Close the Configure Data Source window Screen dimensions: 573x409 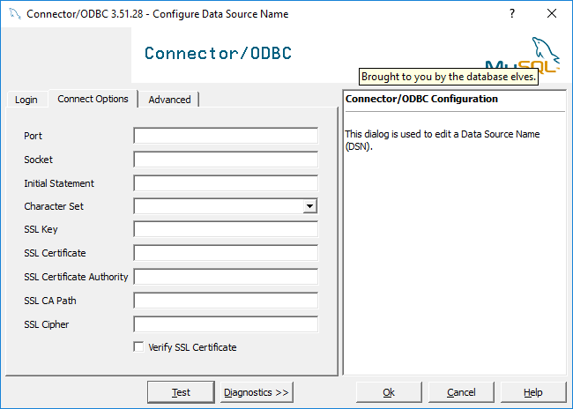pos(552,13)
